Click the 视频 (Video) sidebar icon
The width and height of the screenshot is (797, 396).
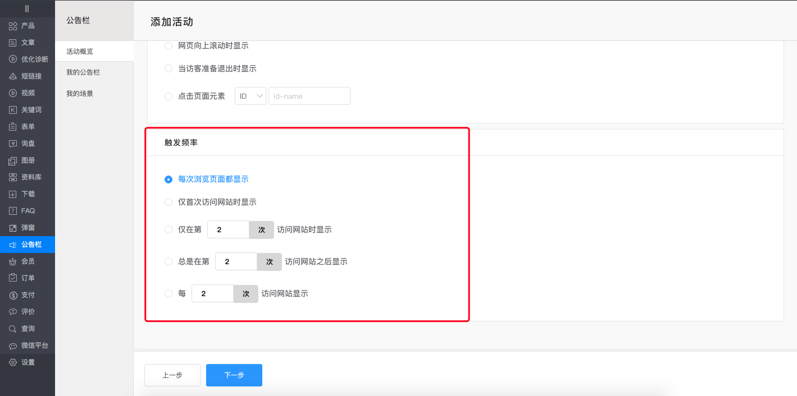tap(26, 93)
